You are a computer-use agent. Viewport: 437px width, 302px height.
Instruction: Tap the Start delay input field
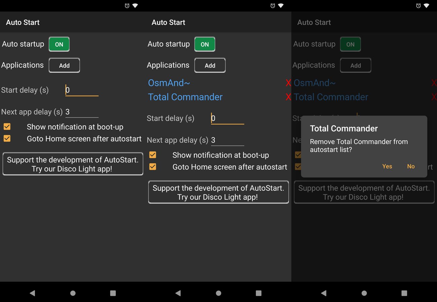(228, 118)
